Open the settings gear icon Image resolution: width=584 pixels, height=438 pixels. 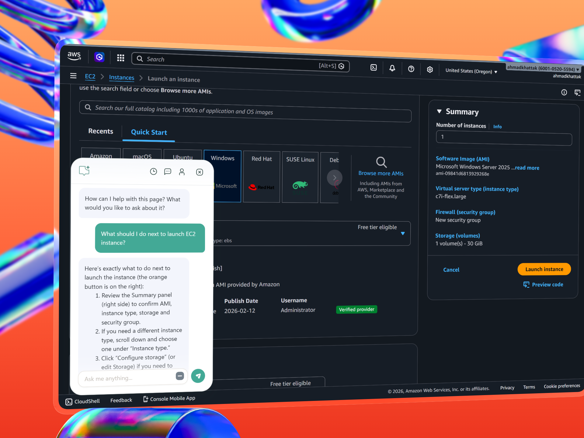[x=430, y=69]
